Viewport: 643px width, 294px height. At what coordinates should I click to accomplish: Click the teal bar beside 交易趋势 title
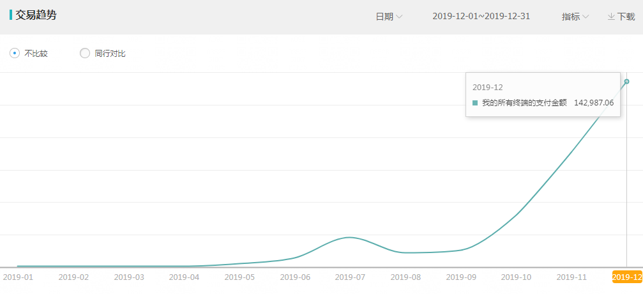click(11, 15)
